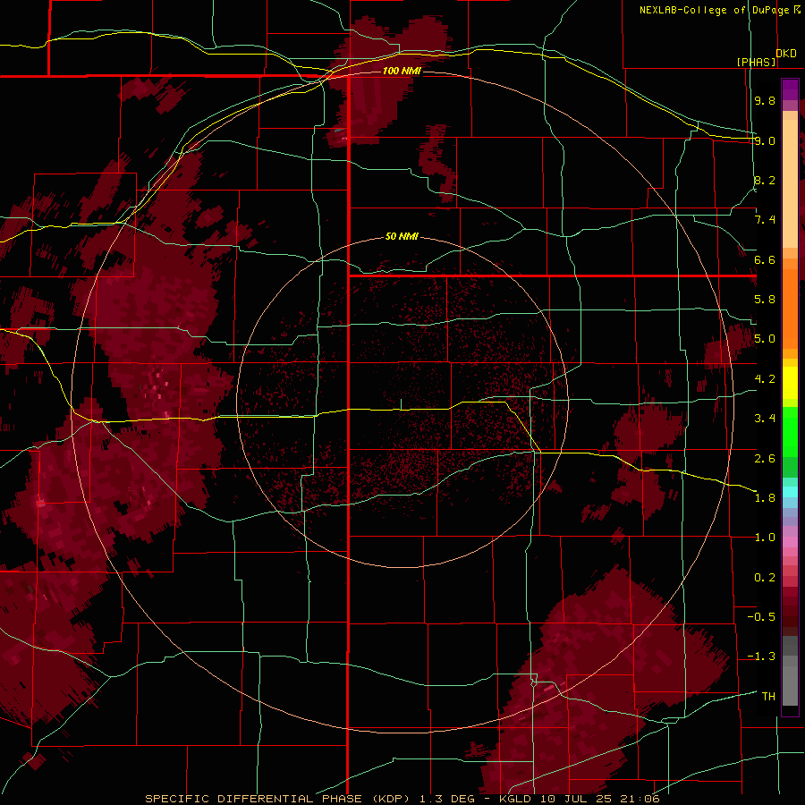Click the 3.4 scale value
The width and height of the screenshot is (805, 805).
click(x=765, y=419)
